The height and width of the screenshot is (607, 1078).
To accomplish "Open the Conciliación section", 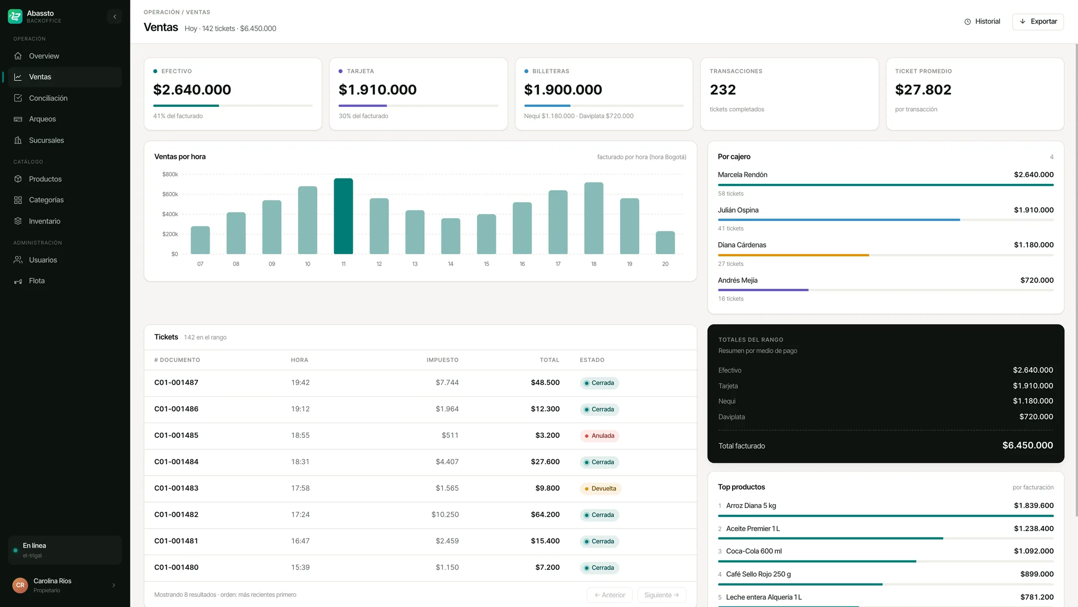I will [x=65, y=98].
